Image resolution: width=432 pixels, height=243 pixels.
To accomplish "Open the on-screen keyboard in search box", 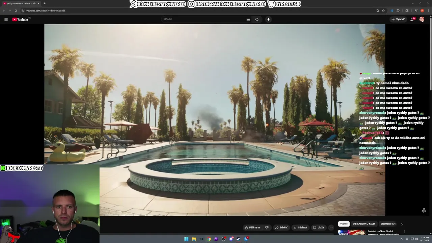I will 248,20.
